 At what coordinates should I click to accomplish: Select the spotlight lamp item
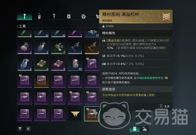(x=58, y=47)
